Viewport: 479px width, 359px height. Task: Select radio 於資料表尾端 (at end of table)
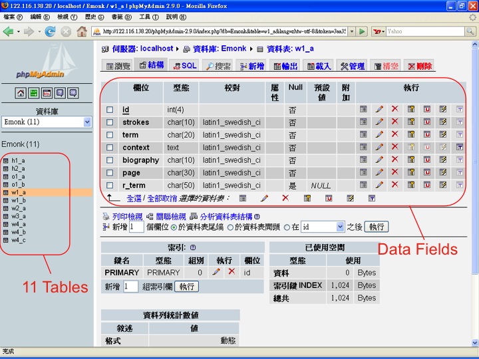click(x=174, y=227)
